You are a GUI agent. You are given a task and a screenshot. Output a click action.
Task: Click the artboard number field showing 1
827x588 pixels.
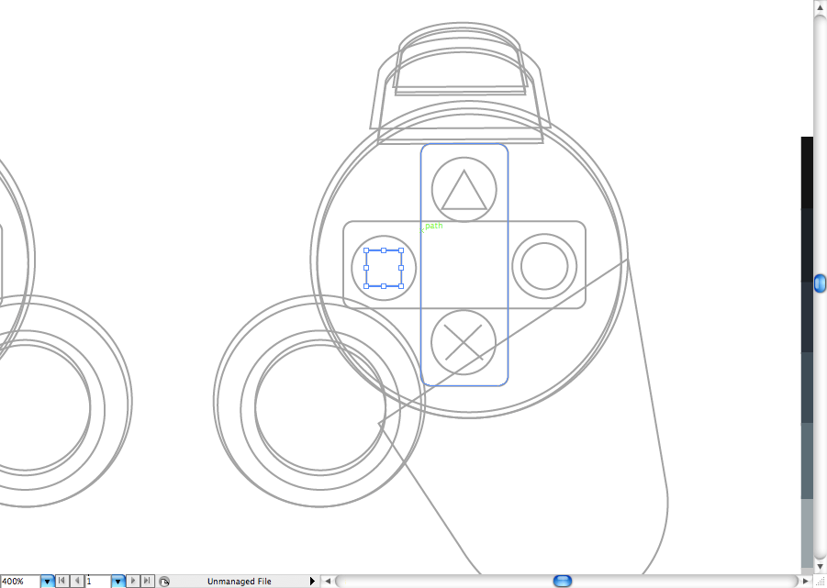coord(98,582)
